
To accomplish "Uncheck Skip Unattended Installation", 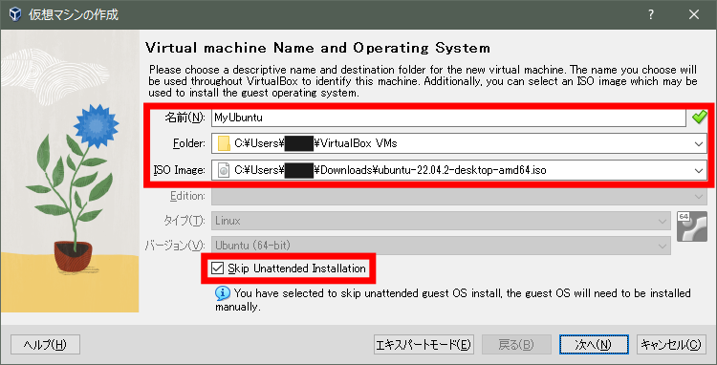I will pos(217,268).
